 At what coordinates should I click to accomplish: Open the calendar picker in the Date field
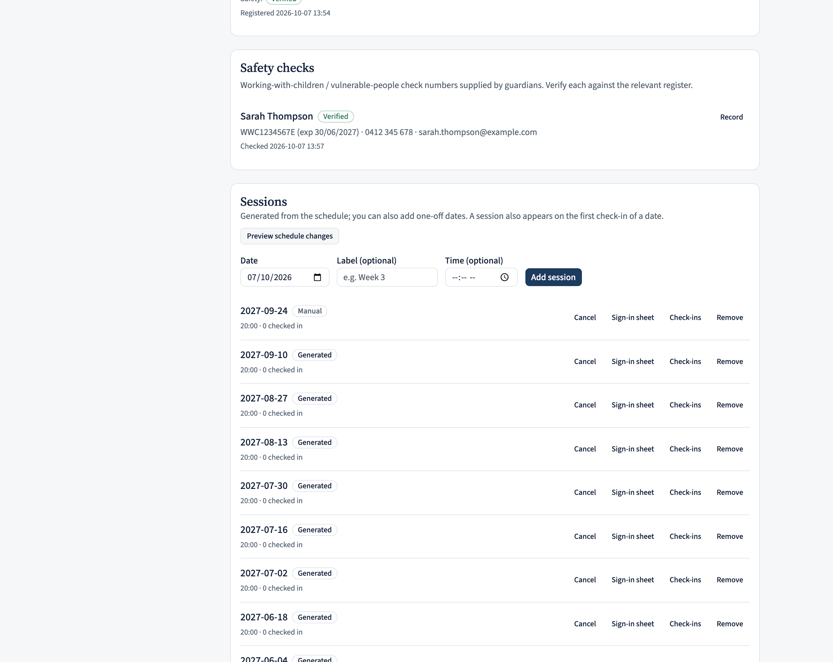317,277
